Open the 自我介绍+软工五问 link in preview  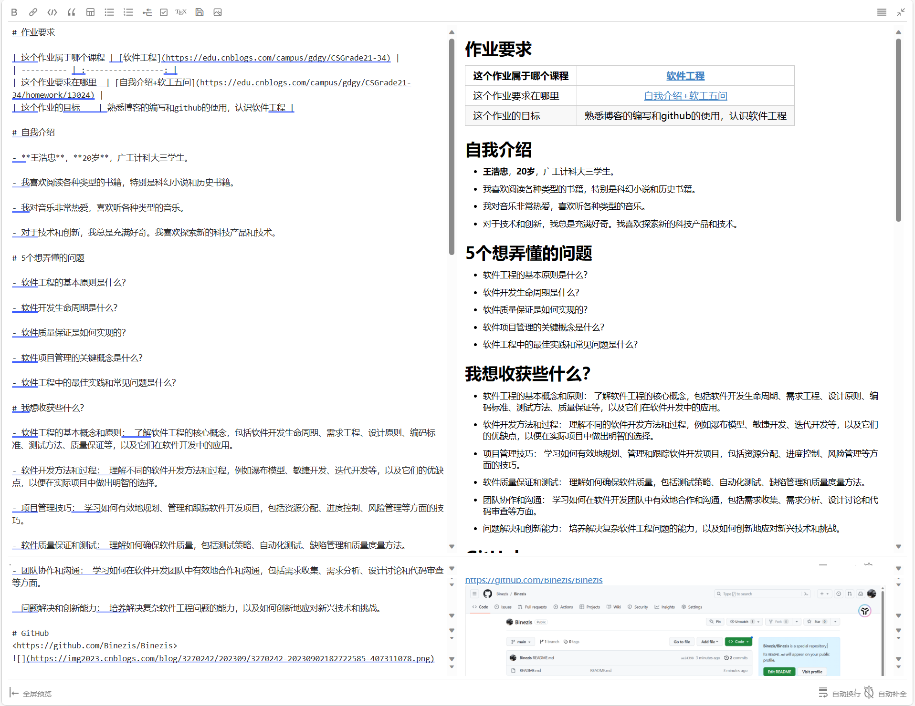tap(685, 96)
